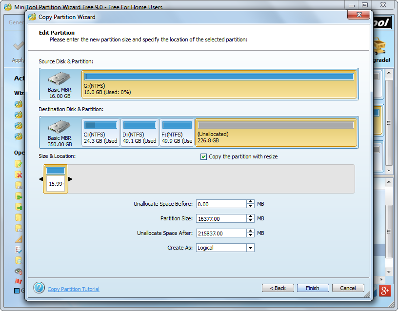Select the G:(NTFS) source partition
Viewport: 398px width, 311px height.
coord(219,84)
